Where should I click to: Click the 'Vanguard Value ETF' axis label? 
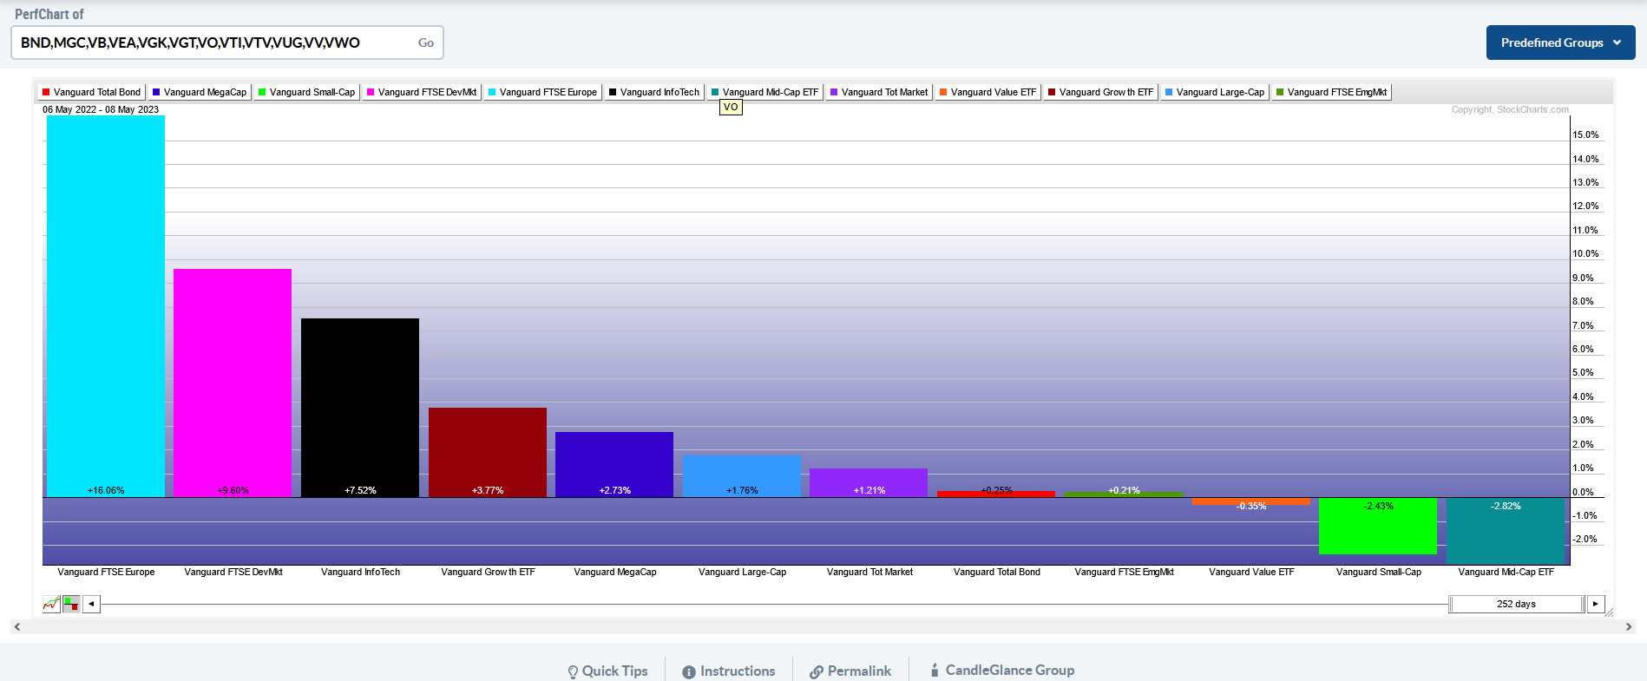click(x=1251, y=572)
